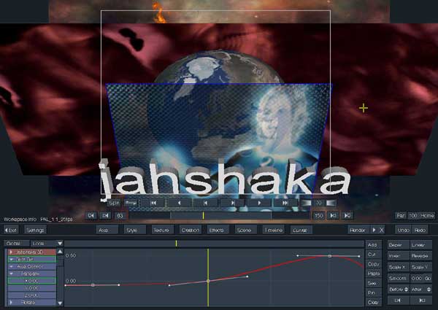Open the Settings panel
The image size is (438, 310).
35,230
